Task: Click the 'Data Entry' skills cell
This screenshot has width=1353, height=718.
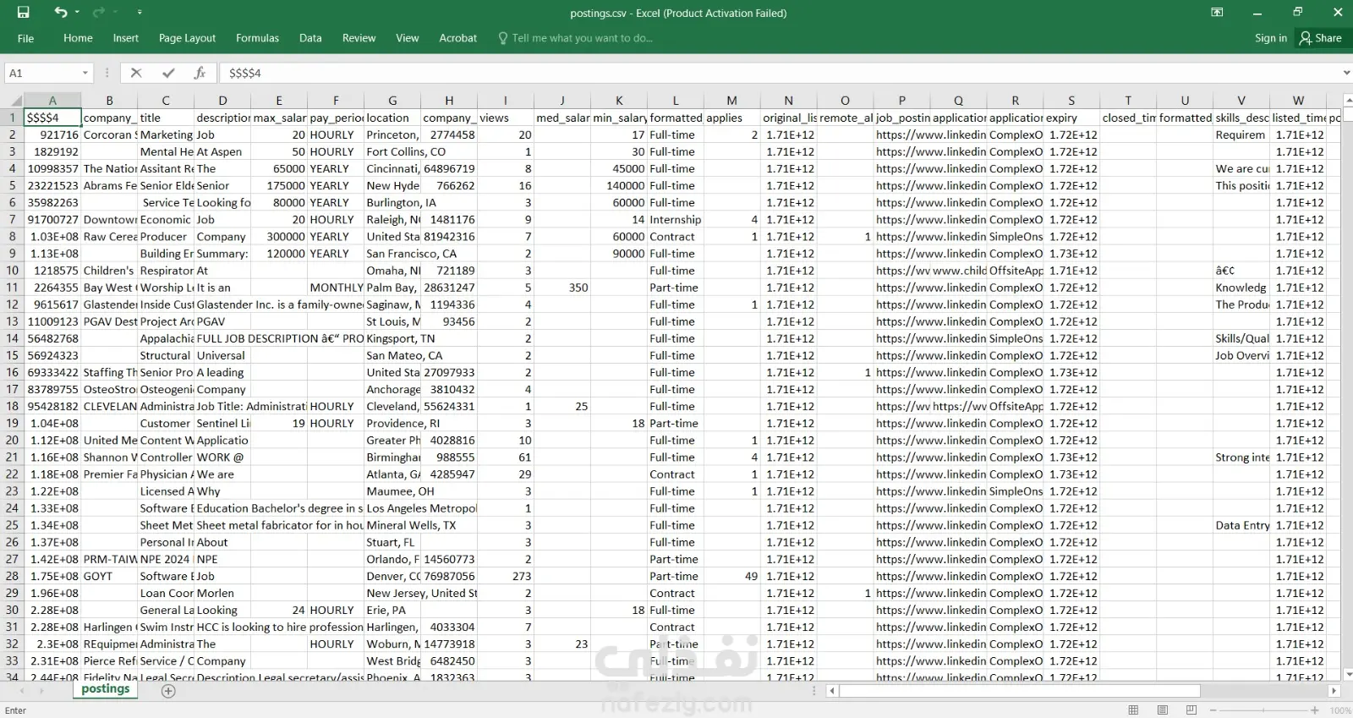Action: coord(1241,525)
